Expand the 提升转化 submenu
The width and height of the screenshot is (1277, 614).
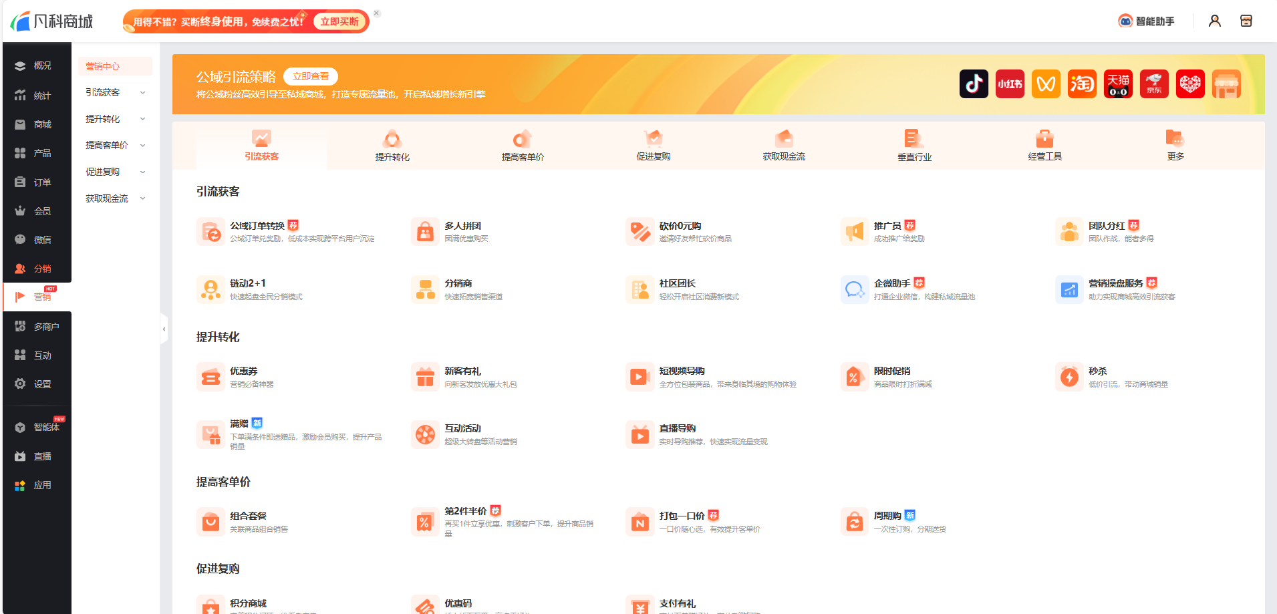click(115, 119)
